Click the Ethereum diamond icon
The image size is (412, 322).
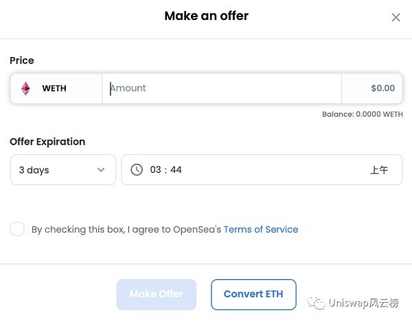coord(25,89)
